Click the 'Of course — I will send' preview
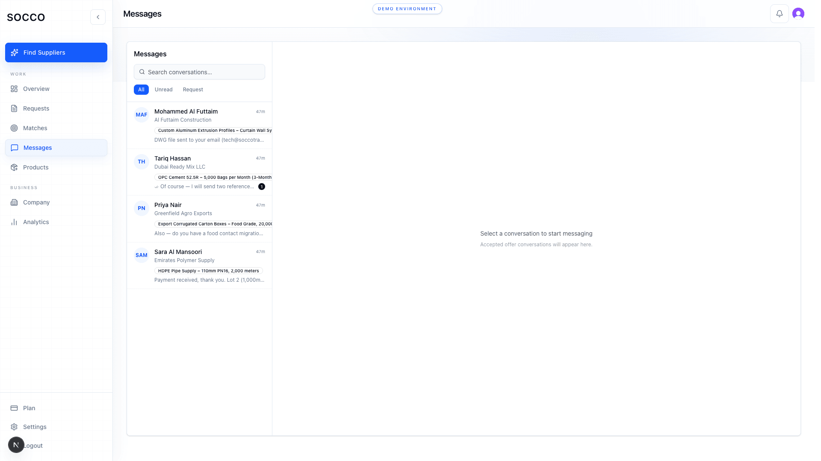The image size is (821, 461). coord(207,187)
